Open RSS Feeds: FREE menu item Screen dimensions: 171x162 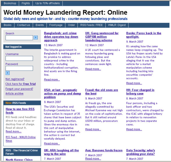point(92,25)
